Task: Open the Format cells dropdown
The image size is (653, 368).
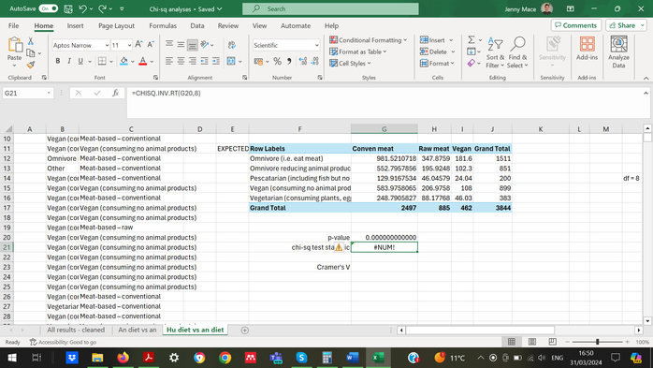Action: coord(437,64)
